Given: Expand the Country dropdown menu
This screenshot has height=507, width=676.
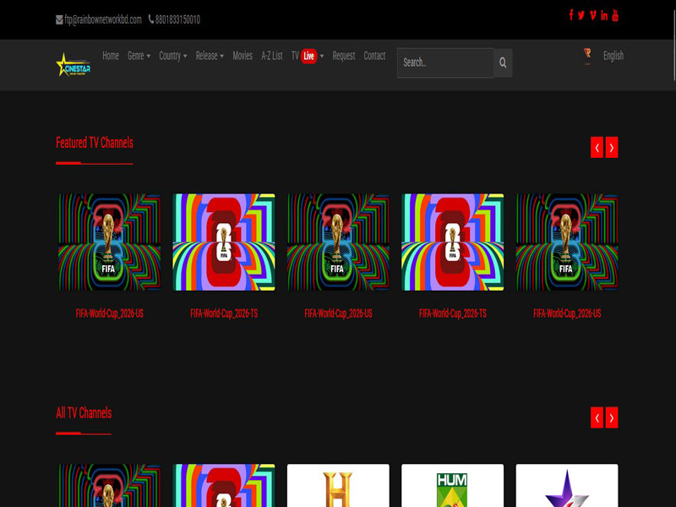Looking at the screenshot, I should coord(173,56).
